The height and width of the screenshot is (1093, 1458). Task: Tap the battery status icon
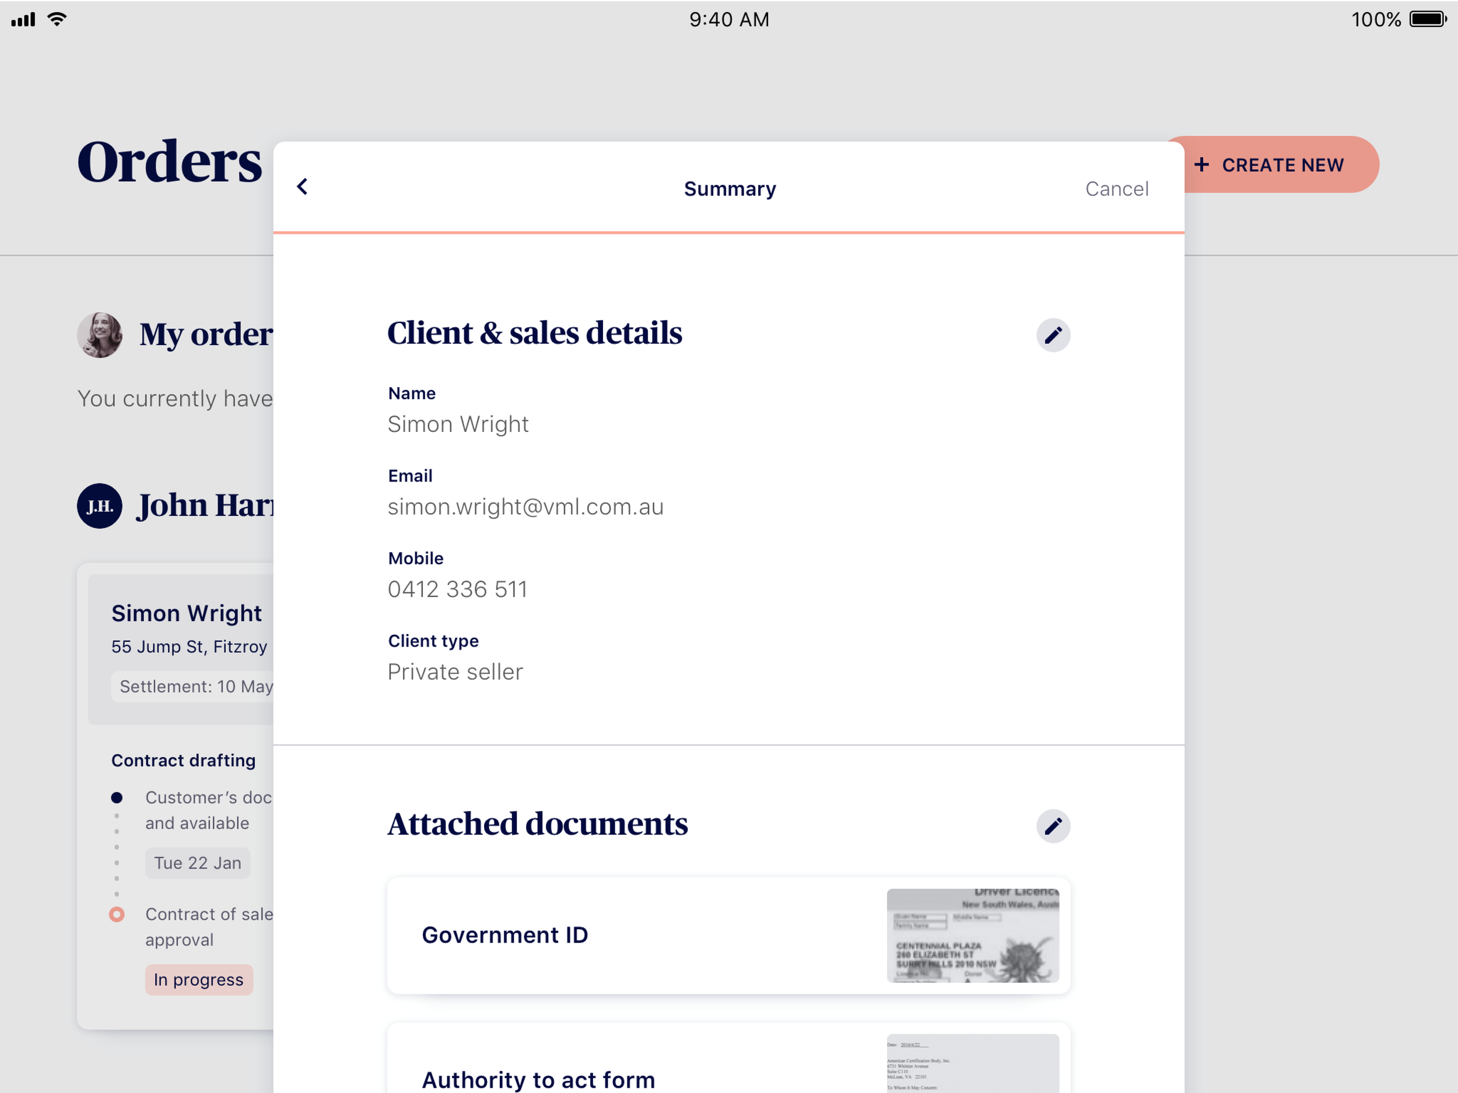[1427, 19]
